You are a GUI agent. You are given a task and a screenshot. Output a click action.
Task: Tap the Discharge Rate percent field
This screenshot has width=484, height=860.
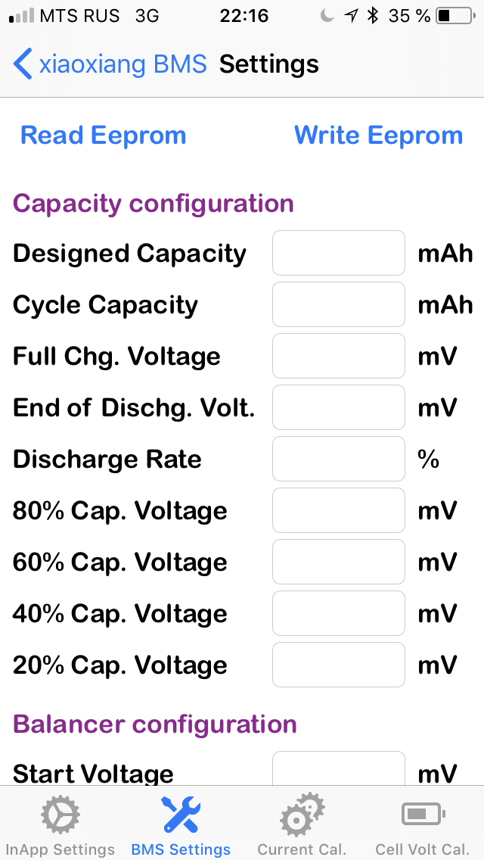point(338,459)
